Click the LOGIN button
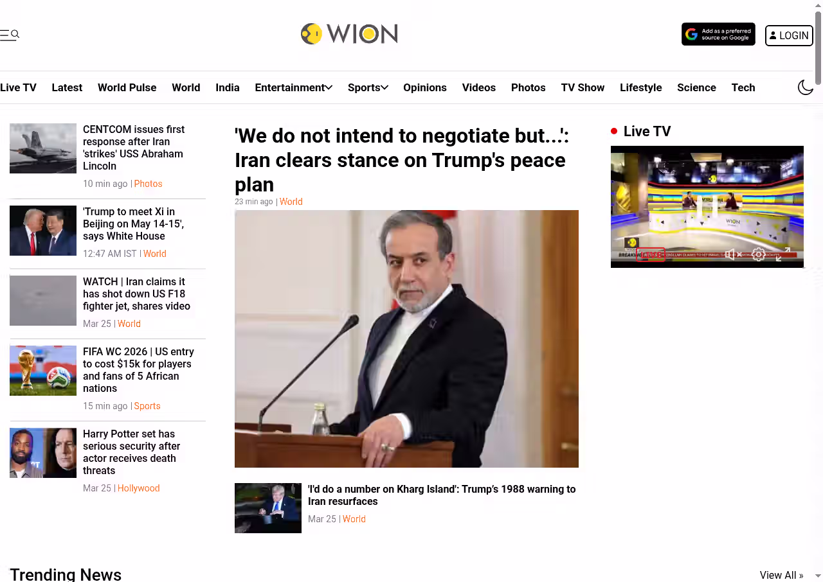This screenshot has height=582, width=823. pos(789,35)
